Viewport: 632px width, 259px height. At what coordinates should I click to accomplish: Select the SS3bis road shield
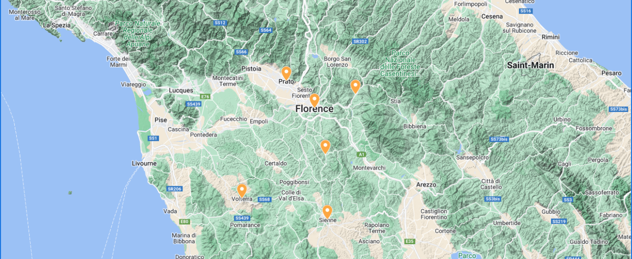(x=492, y=198)
